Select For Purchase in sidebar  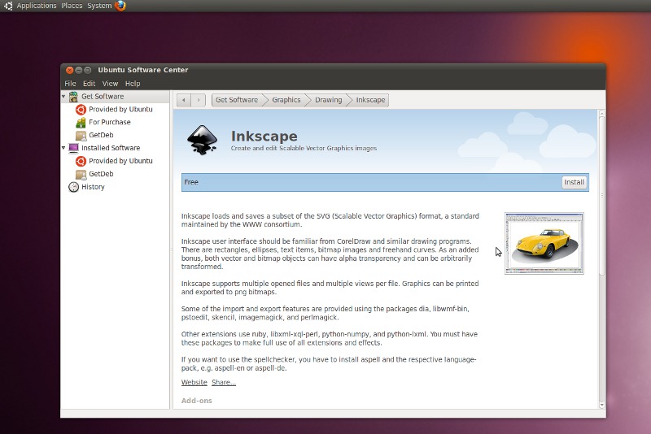pos(110,122)
